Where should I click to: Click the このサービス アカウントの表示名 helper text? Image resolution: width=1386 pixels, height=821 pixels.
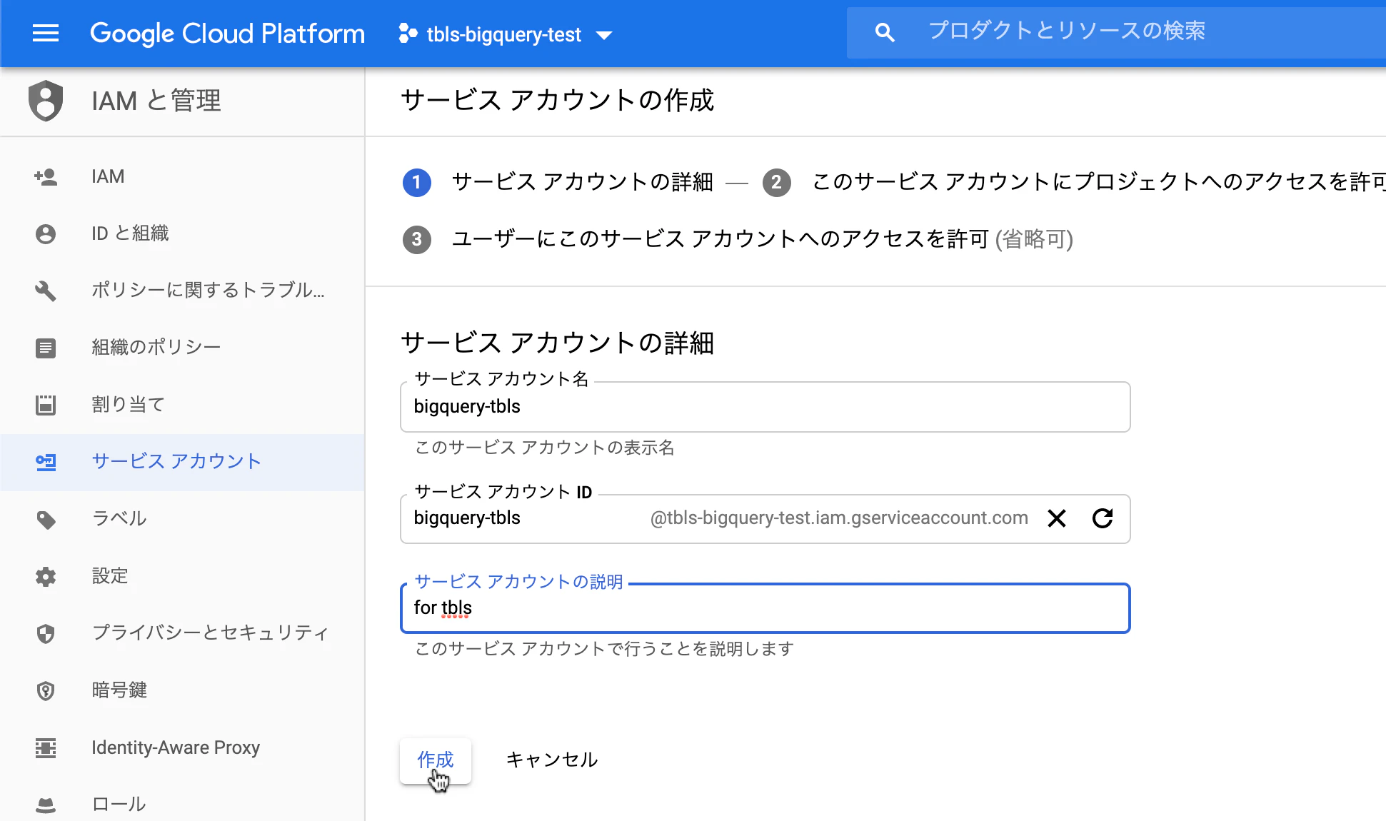(545, 448)
